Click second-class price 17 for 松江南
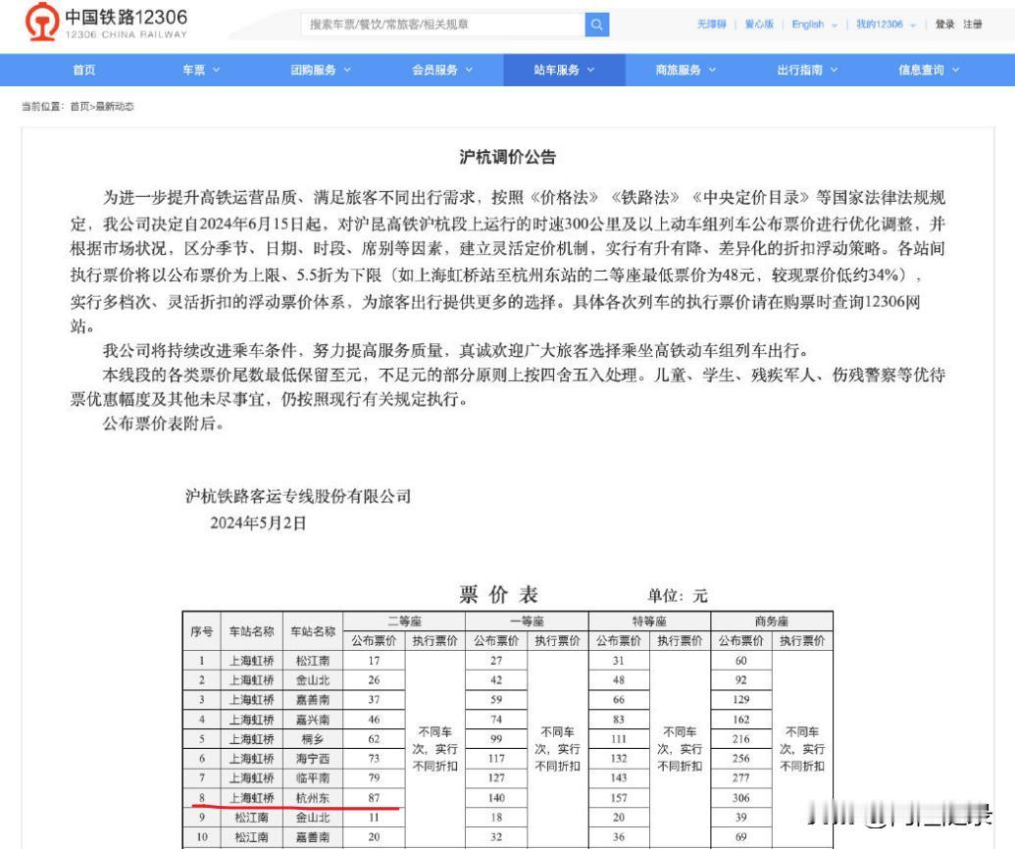Viewport: 1015px width, 849px height. point(375,661)
